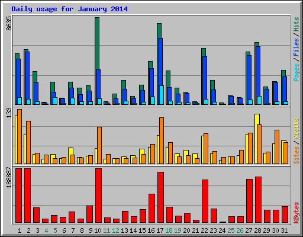Image resolution: width=303 pixels, height=237 pixels.
Task: Click day 31 on the x-axis
Action: [284, 230]
